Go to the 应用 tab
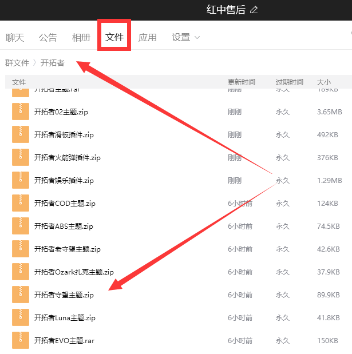 (x=148, y=37)
